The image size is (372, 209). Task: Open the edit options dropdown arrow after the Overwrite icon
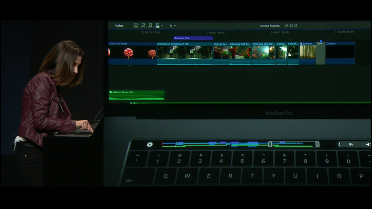(x=162, y=26)
